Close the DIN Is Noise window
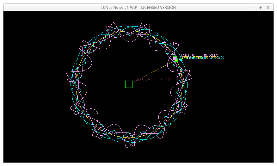The image size is (277, 166). click(x=268, y=7)
